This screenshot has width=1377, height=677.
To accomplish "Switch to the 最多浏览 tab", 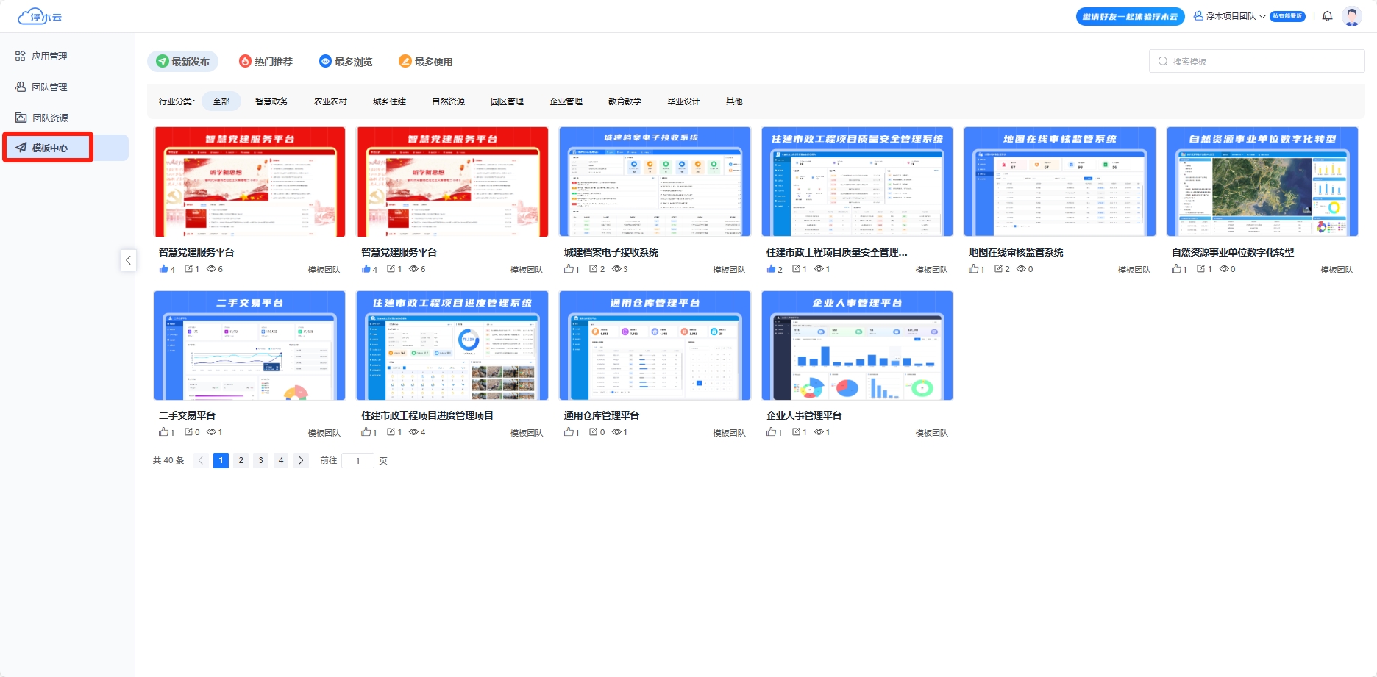I will point(346,62).
